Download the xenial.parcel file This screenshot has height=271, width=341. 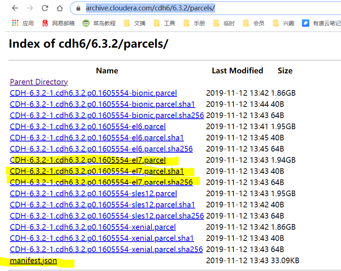[x=93, y=227]
